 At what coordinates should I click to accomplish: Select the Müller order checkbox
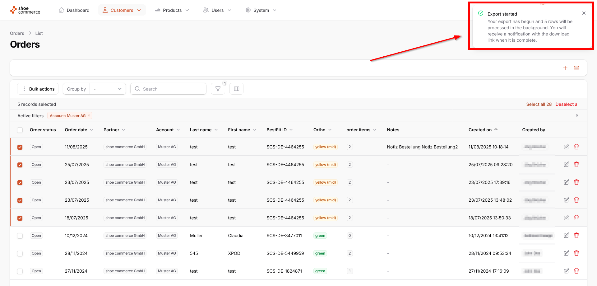coord(20,236)
